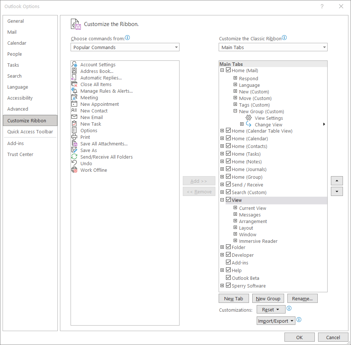Click the Move Up arrow button
The image size is (351, 345).
click(337, 181)
